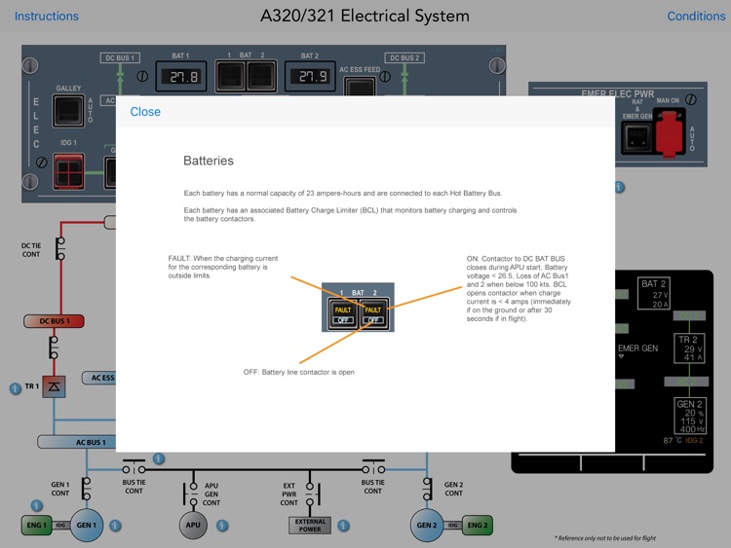731x548 pixels.
Task: Select the BAT 1 voltage display 27.8
Action: click(x=181, y=76)
